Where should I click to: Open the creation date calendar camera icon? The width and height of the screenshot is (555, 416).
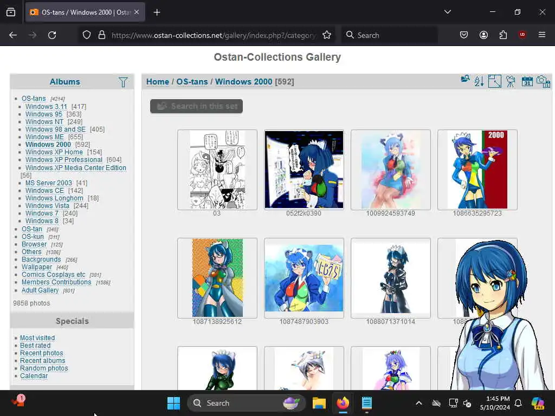pos(543,81)
